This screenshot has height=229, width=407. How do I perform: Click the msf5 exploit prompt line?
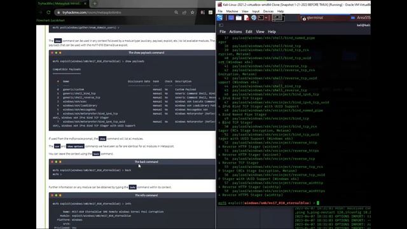[x=268, y=203]
